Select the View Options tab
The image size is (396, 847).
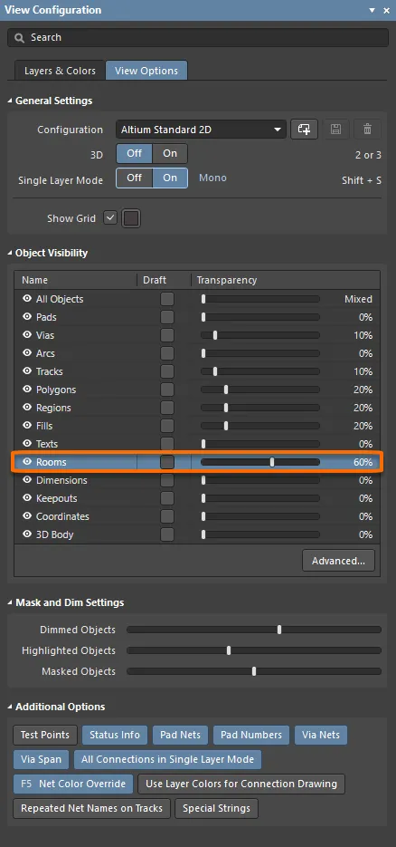point(146,71)
